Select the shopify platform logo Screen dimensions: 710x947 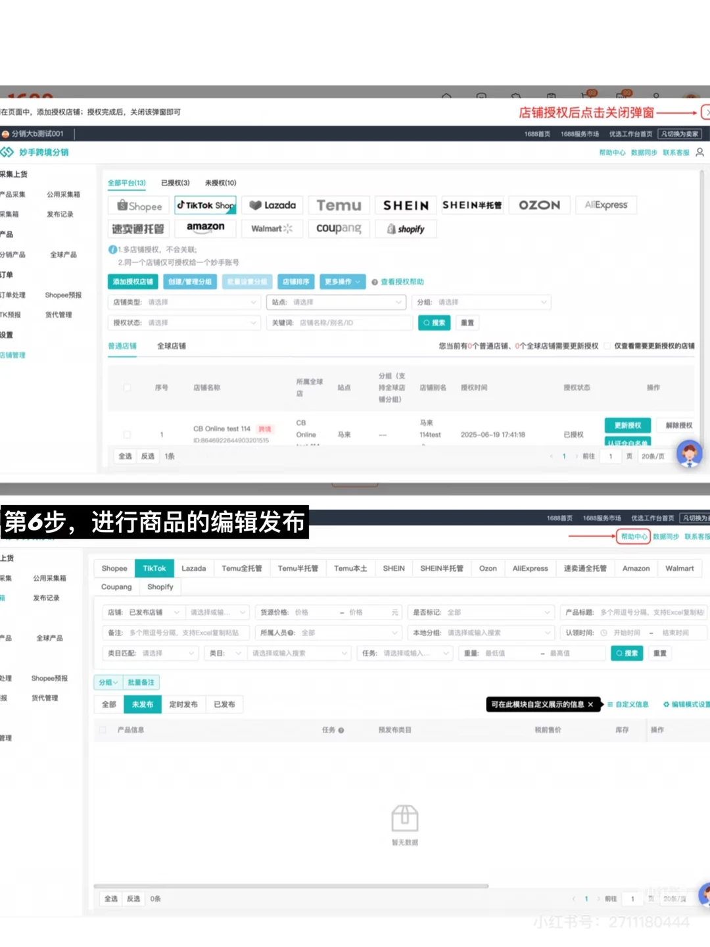pyautogui.click(x=406, y=229)
